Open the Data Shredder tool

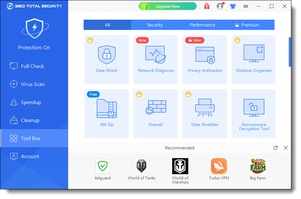coord(205,114)
